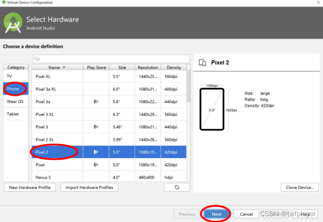Select the Nexus S device row
Image resolution: width=323 pixels, height=222 pixels.
(x=109, y=176)
